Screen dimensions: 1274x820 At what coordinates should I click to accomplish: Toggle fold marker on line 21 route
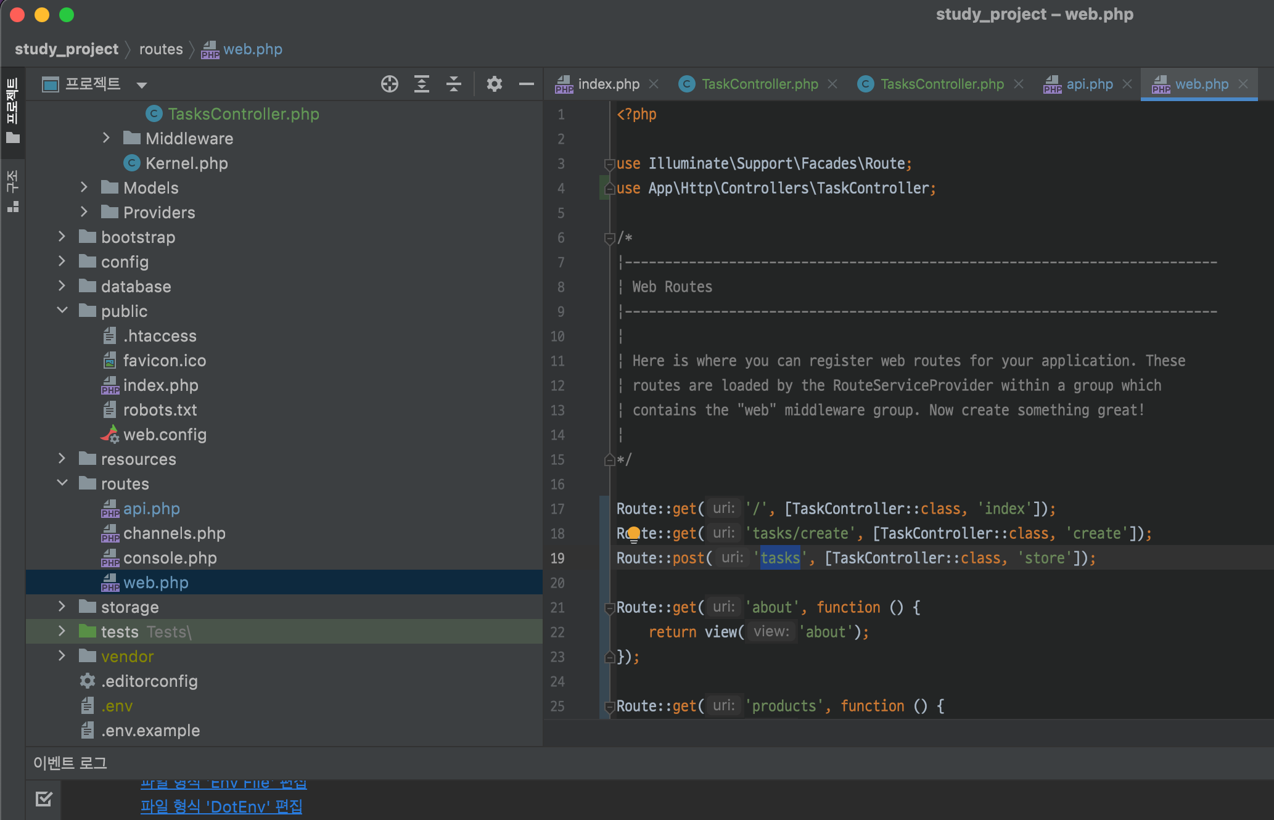tap(610, 608)
